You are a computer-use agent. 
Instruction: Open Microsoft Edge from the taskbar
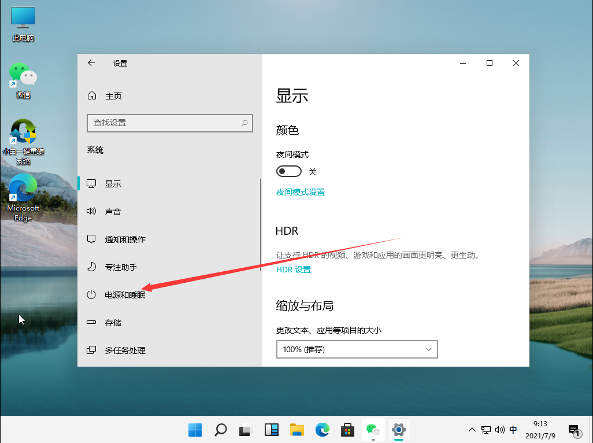[322, 430]
